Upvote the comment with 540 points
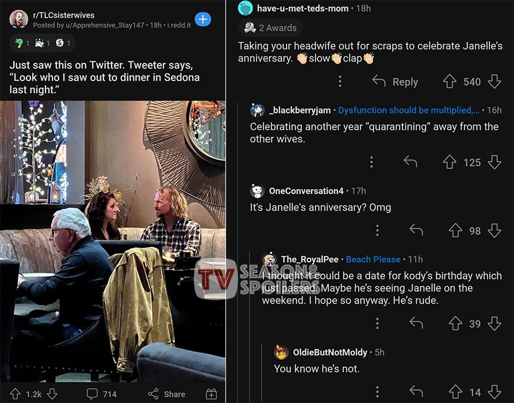 [x=450, y=82]
